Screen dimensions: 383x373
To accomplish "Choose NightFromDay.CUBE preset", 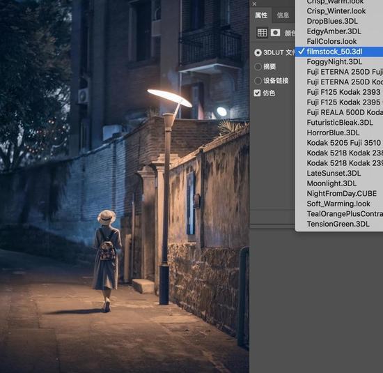I will point(339,194).
